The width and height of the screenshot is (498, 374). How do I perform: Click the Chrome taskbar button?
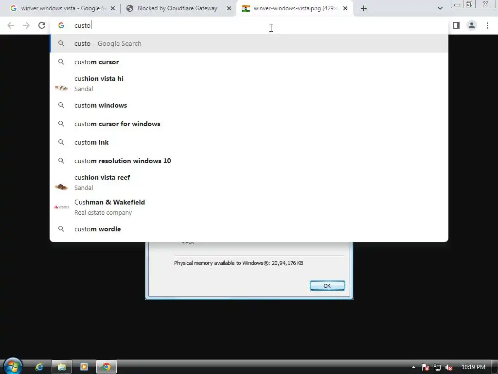(x=107, y=367)
